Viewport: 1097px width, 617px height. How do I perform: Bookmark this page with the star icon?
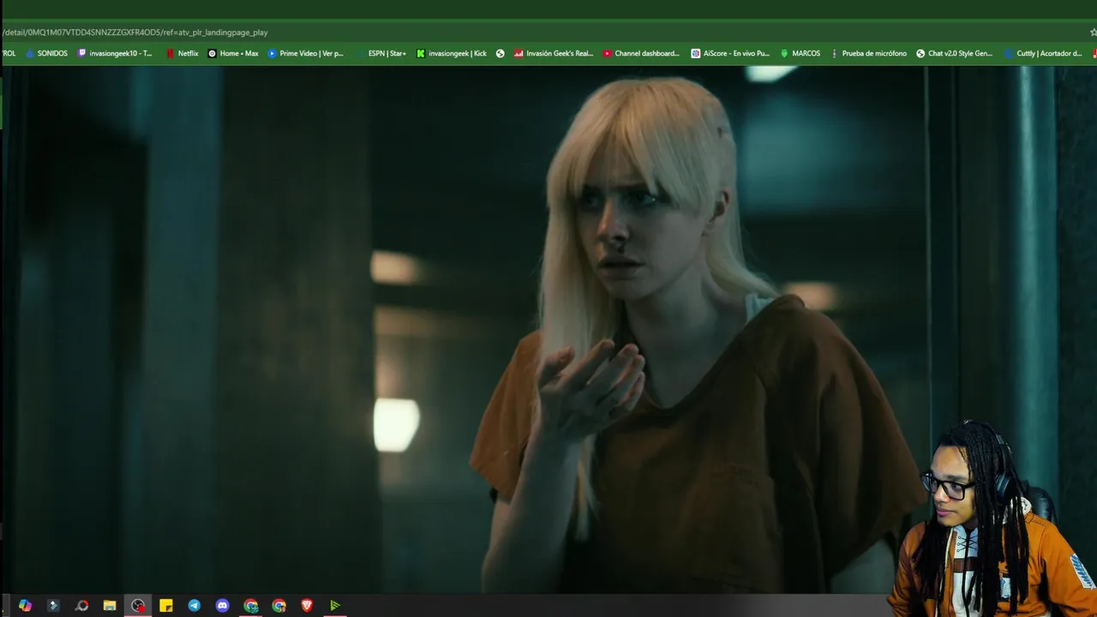point(1093,33)
